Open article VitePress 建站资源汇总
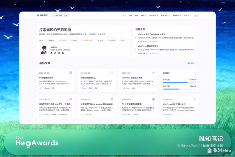Image resolution: width=235 pixels, height=157 pixels. pyautogui.click(x=148, y=46)
